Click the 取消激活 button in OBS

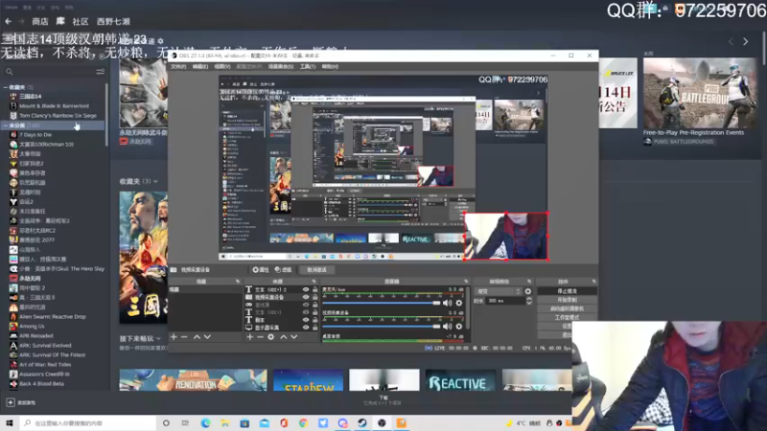(316, 270)
